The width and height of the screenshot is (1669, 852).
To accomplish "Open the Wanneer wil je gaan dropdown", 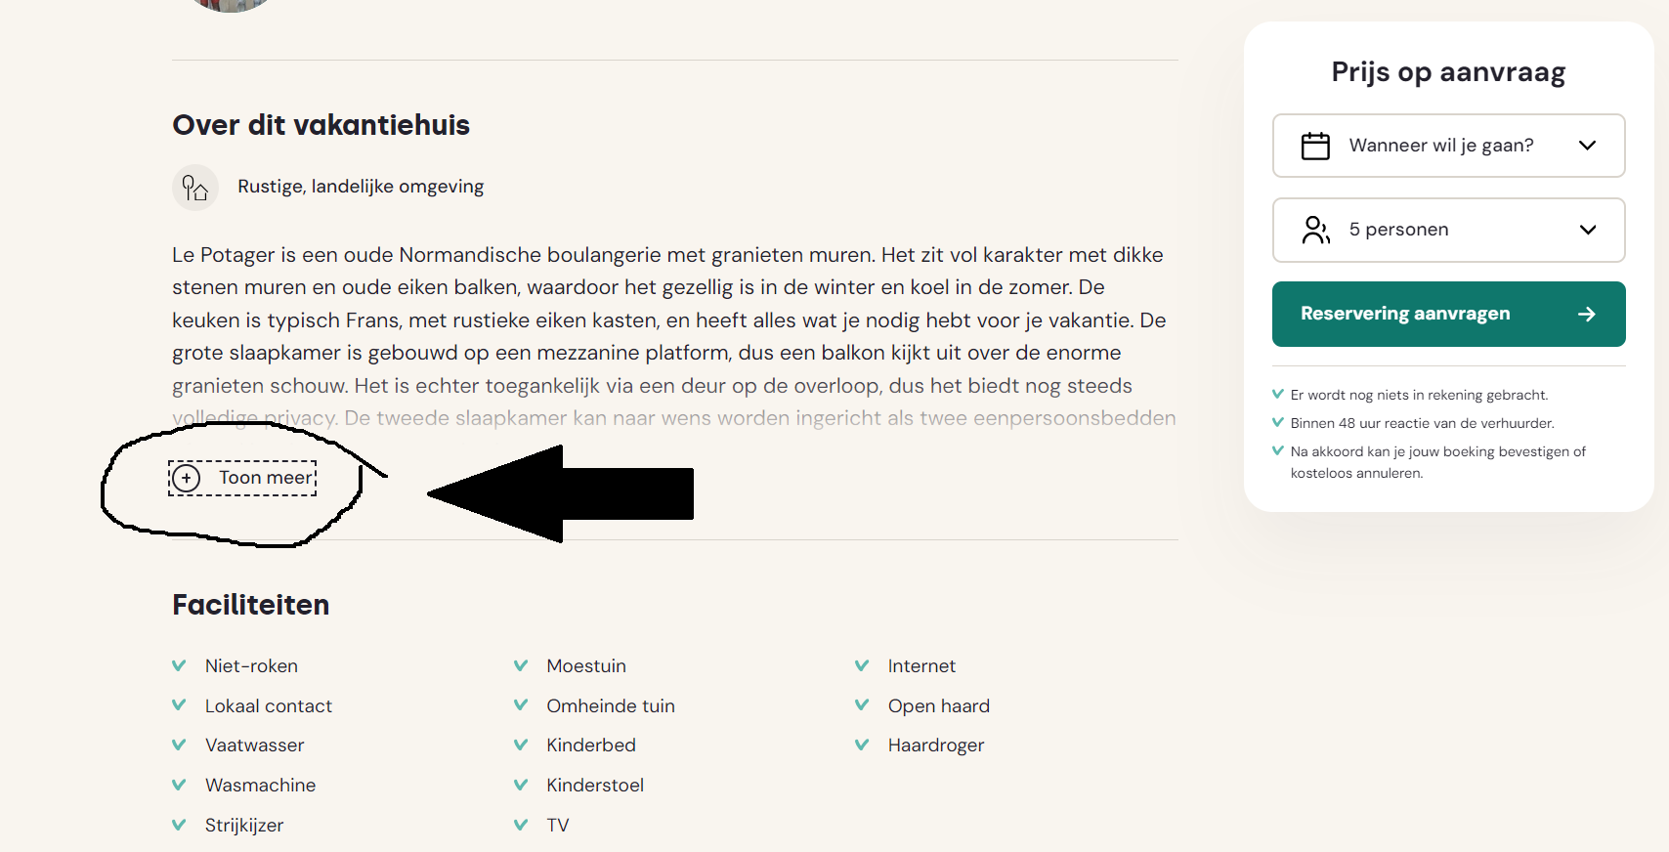I will coord(1448,146).
